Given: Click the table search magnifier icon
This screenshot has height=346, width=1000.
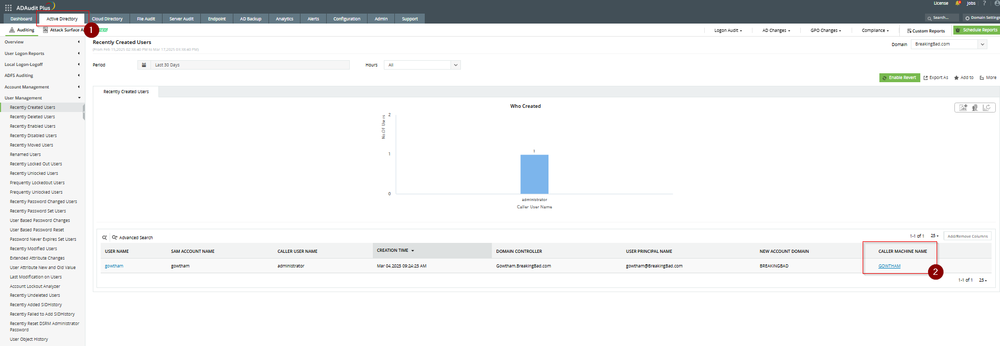Looking at the screenshot, I should click(x=104, y=238).
